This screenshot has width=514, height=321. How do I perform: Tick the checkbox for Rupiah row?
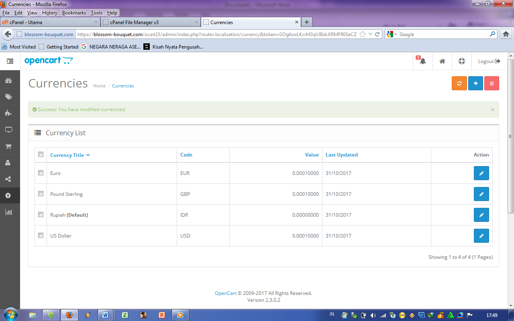(x=41, y=215)
